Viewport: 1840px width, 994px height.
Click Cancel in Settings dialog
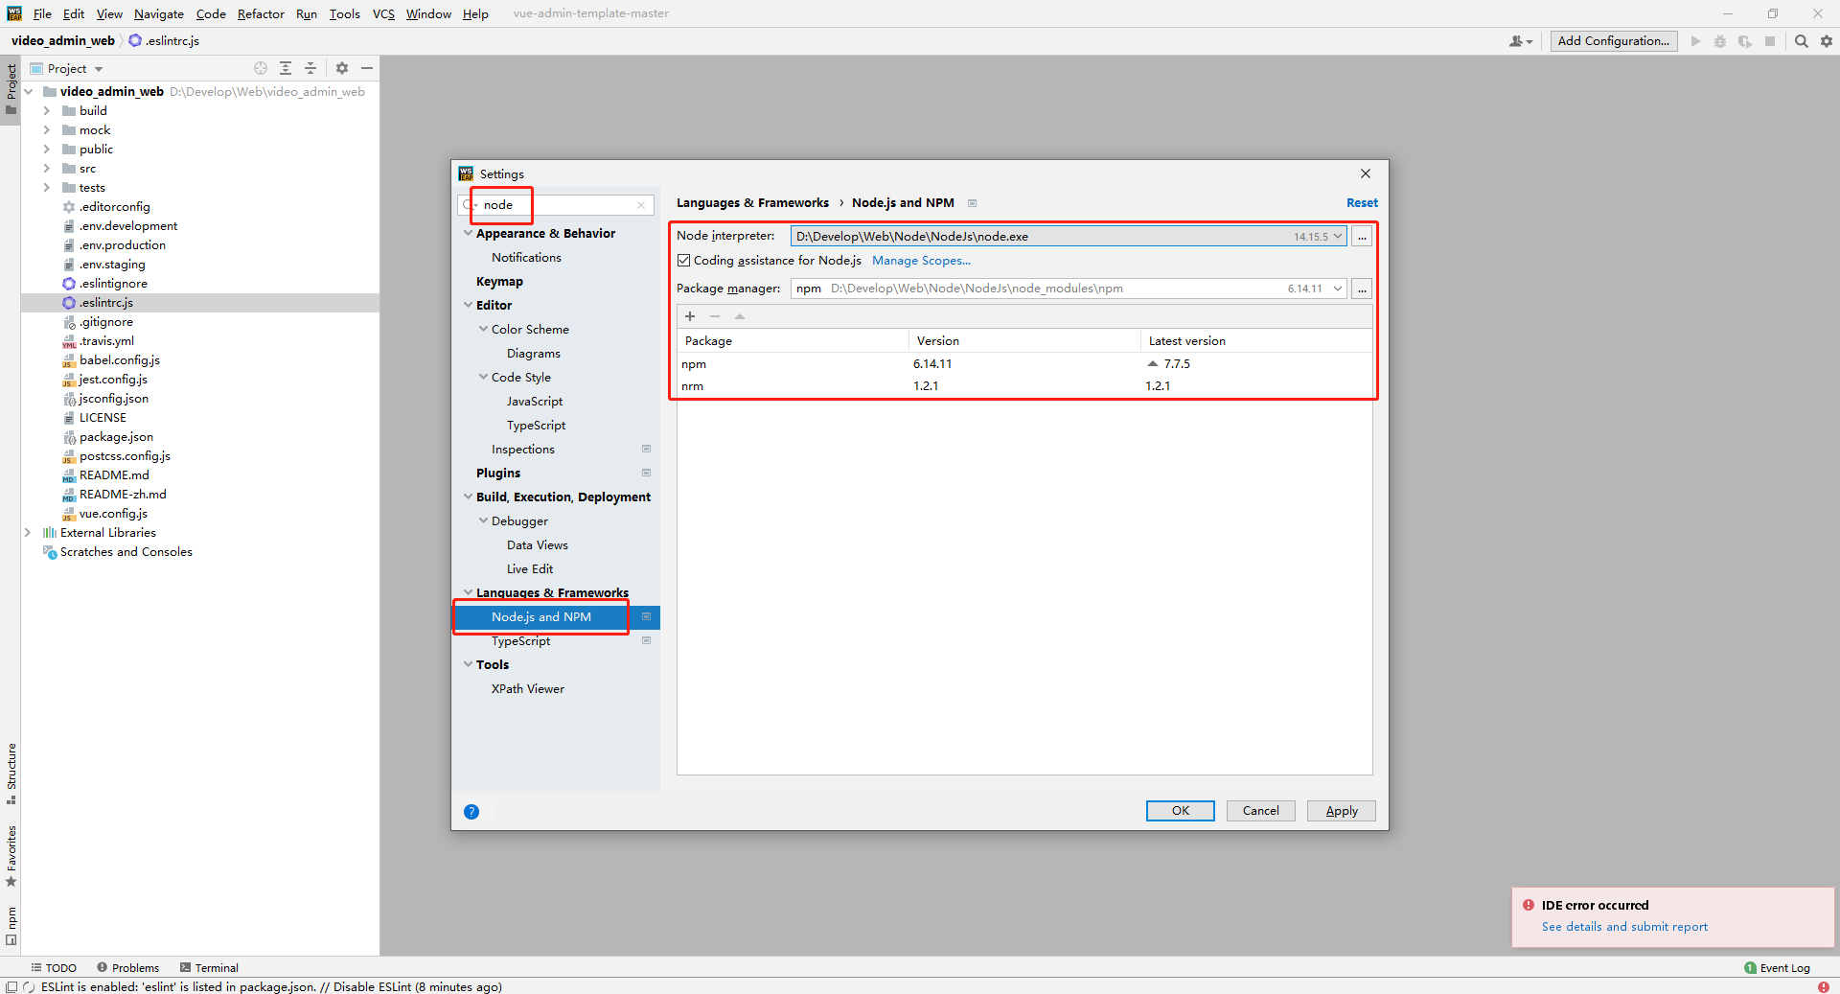tap(1260, 811)
